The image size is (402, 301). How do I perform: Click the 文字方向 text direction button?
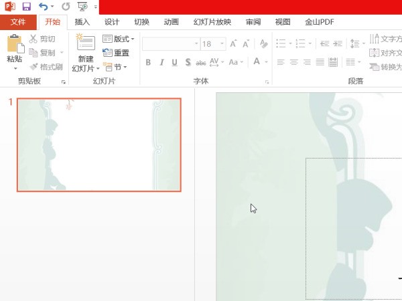[386, 39]
